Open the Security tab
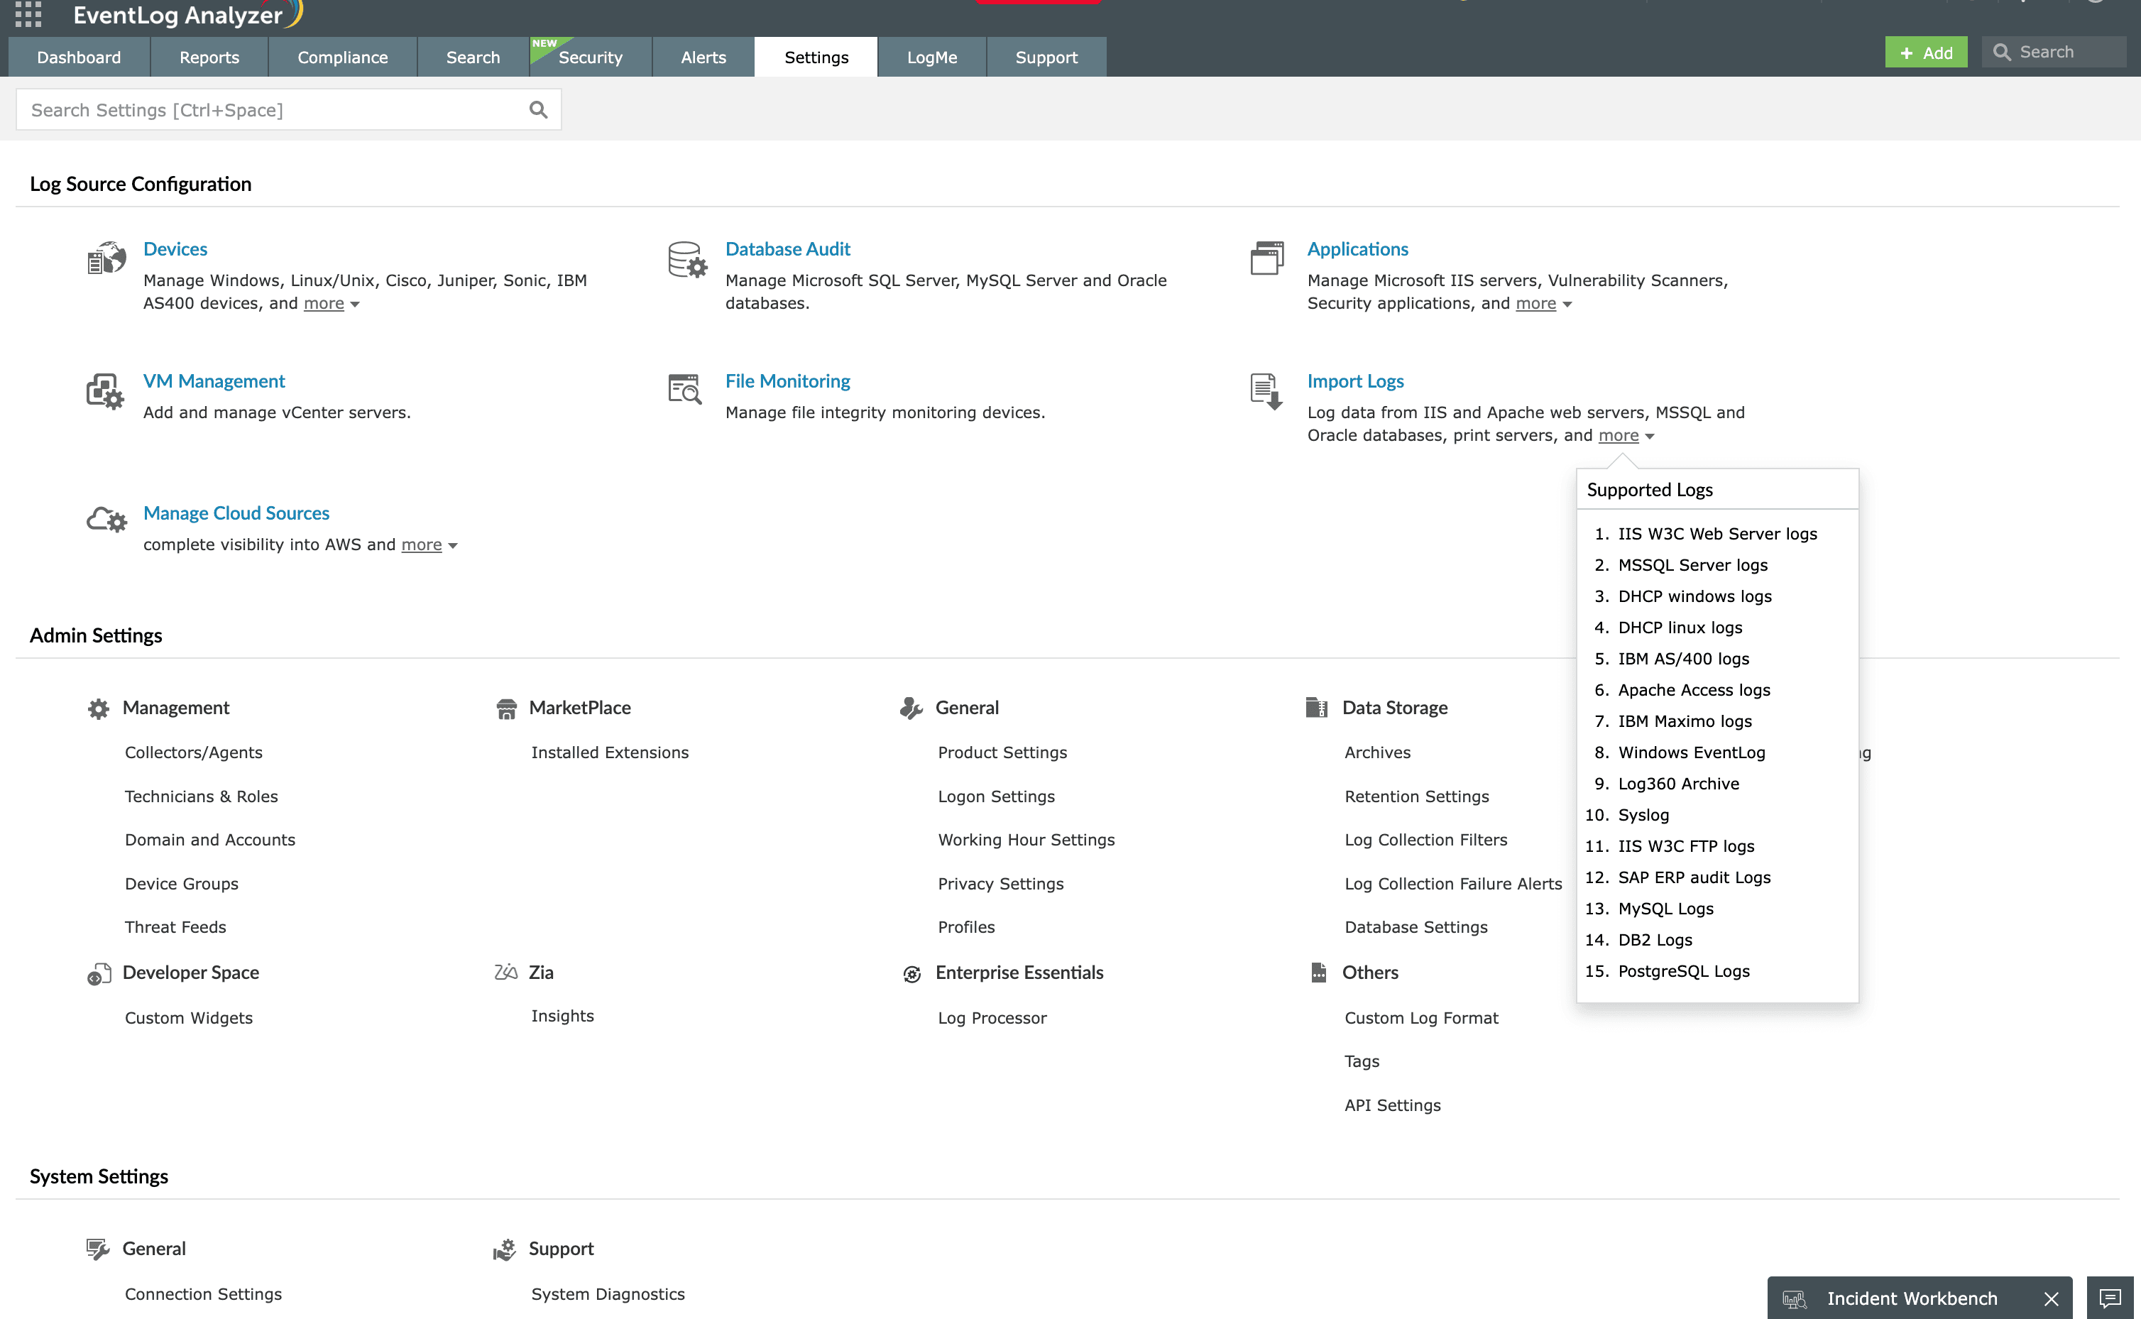The height and width of the screenshot is (1319, 2141). click(x=591, y=57)
